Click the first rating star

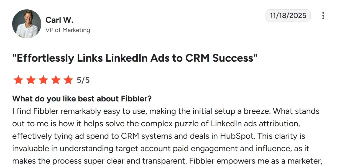(18, 80)
